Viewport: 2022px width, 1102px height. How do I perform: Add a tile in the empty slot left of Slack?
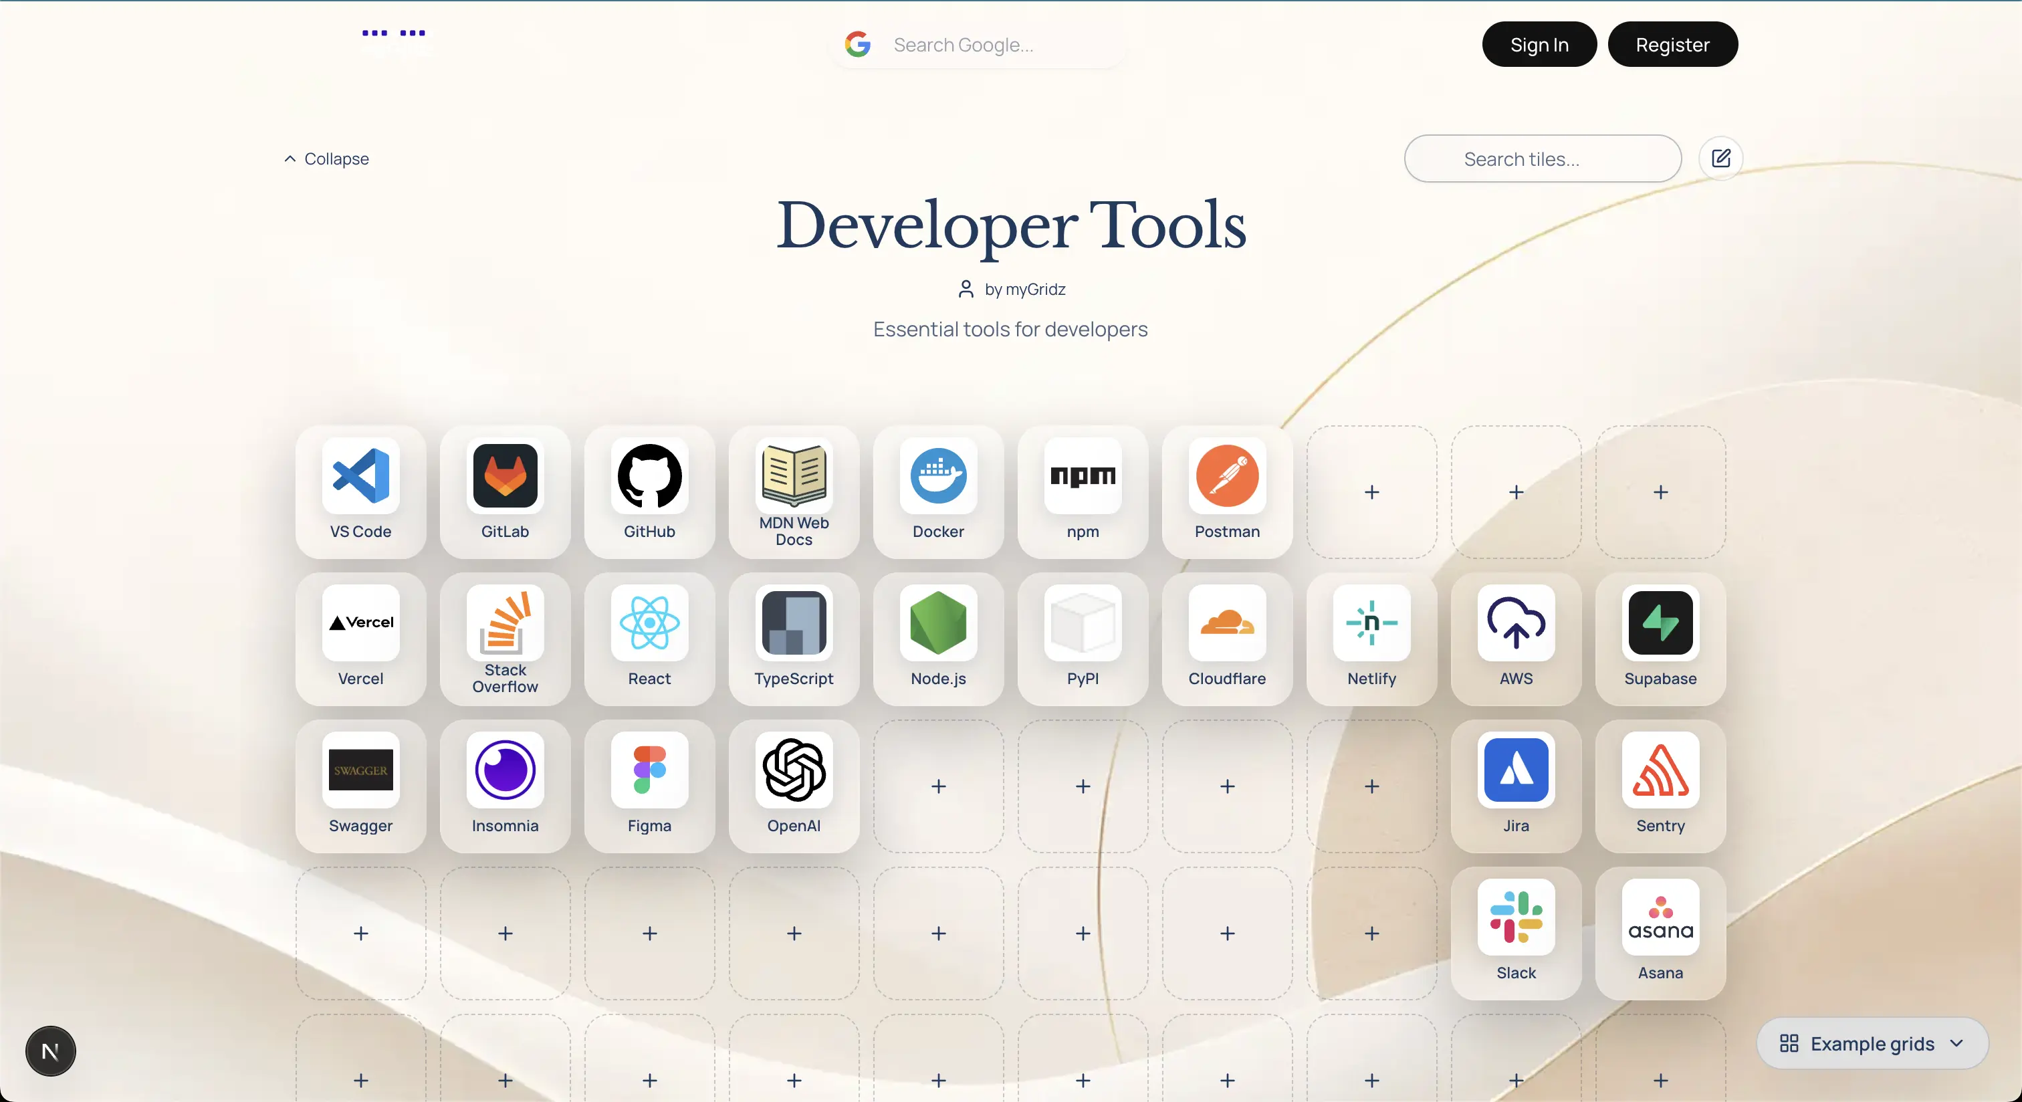pyautogui.click(x=1371, y=933)
